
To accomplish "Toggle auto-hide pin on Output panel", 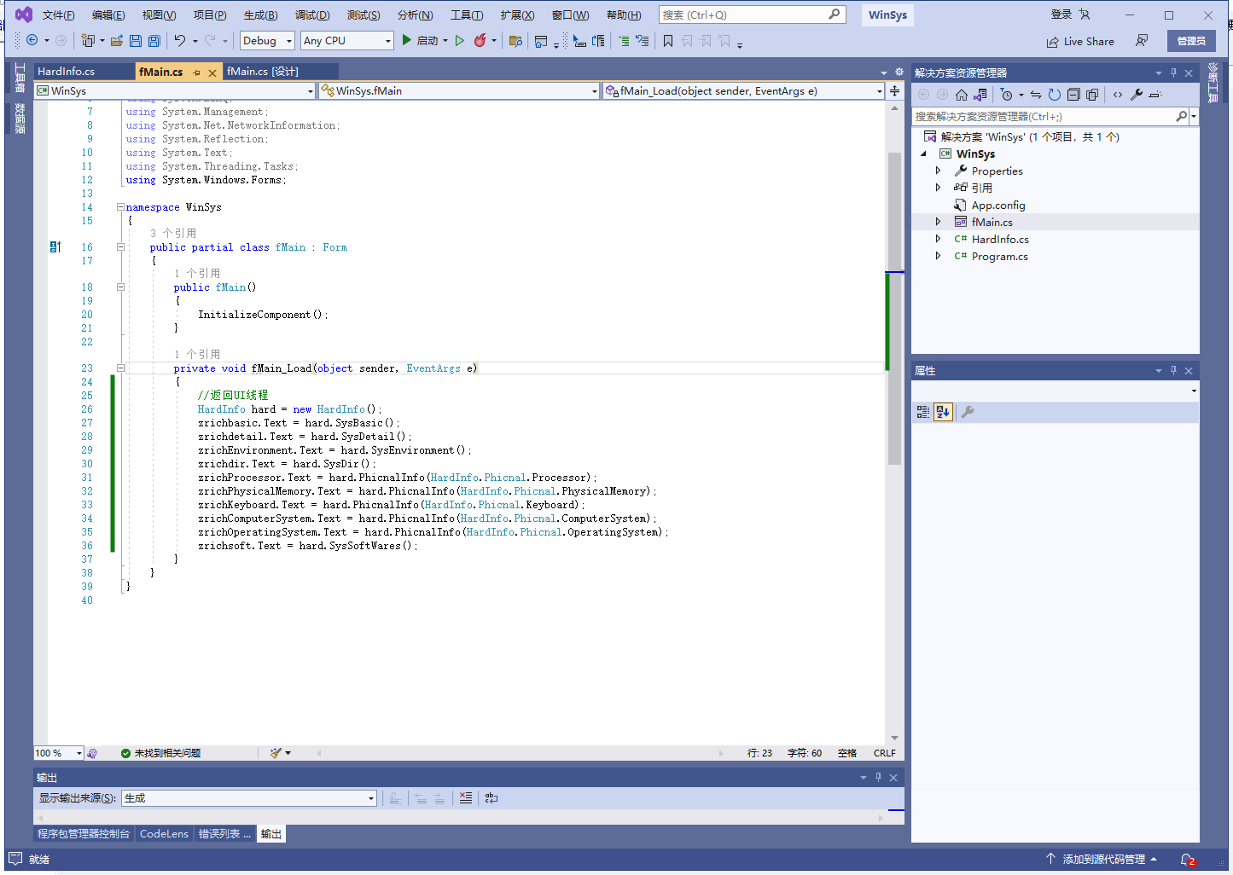I will tap(878, 778).
